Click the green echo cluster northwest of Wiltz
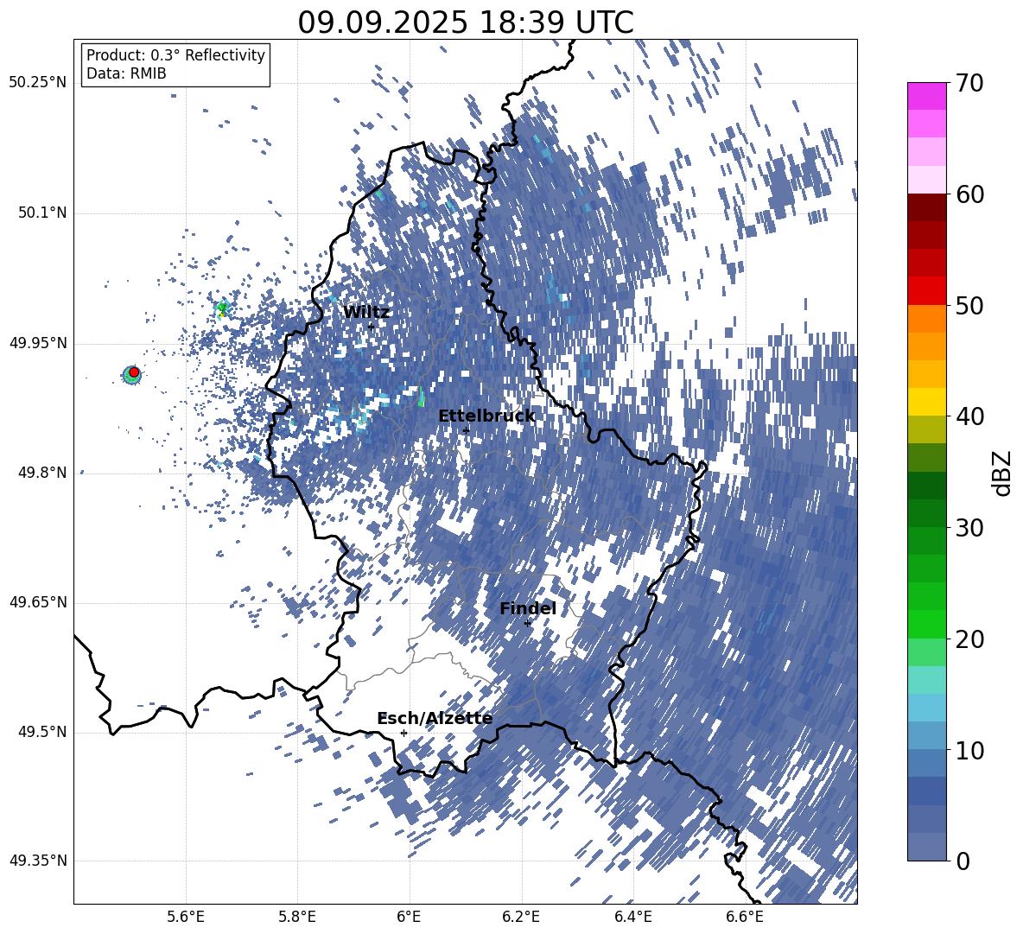Screen dimensions: 1023x934 pyautogui.click(x=222, y=308)
